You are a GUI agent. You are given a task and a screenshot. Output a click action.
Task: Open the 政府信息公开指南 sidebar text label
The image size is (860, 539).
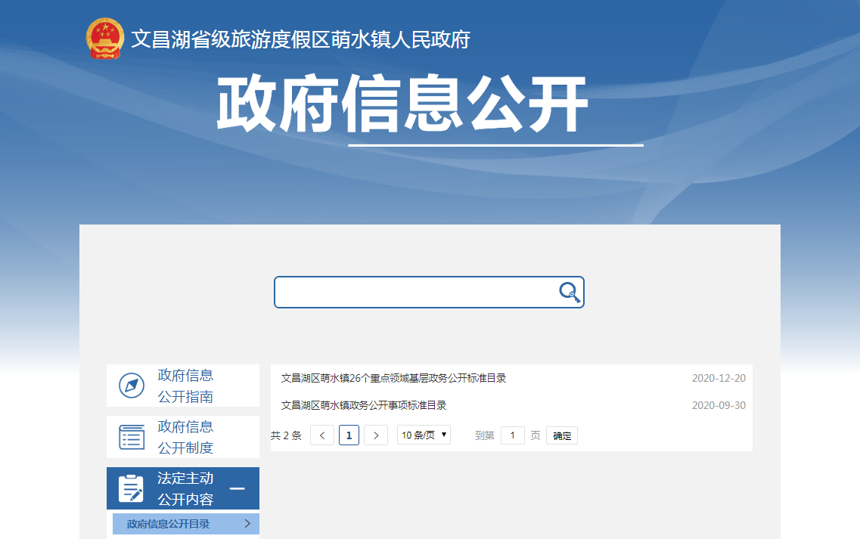185,386
